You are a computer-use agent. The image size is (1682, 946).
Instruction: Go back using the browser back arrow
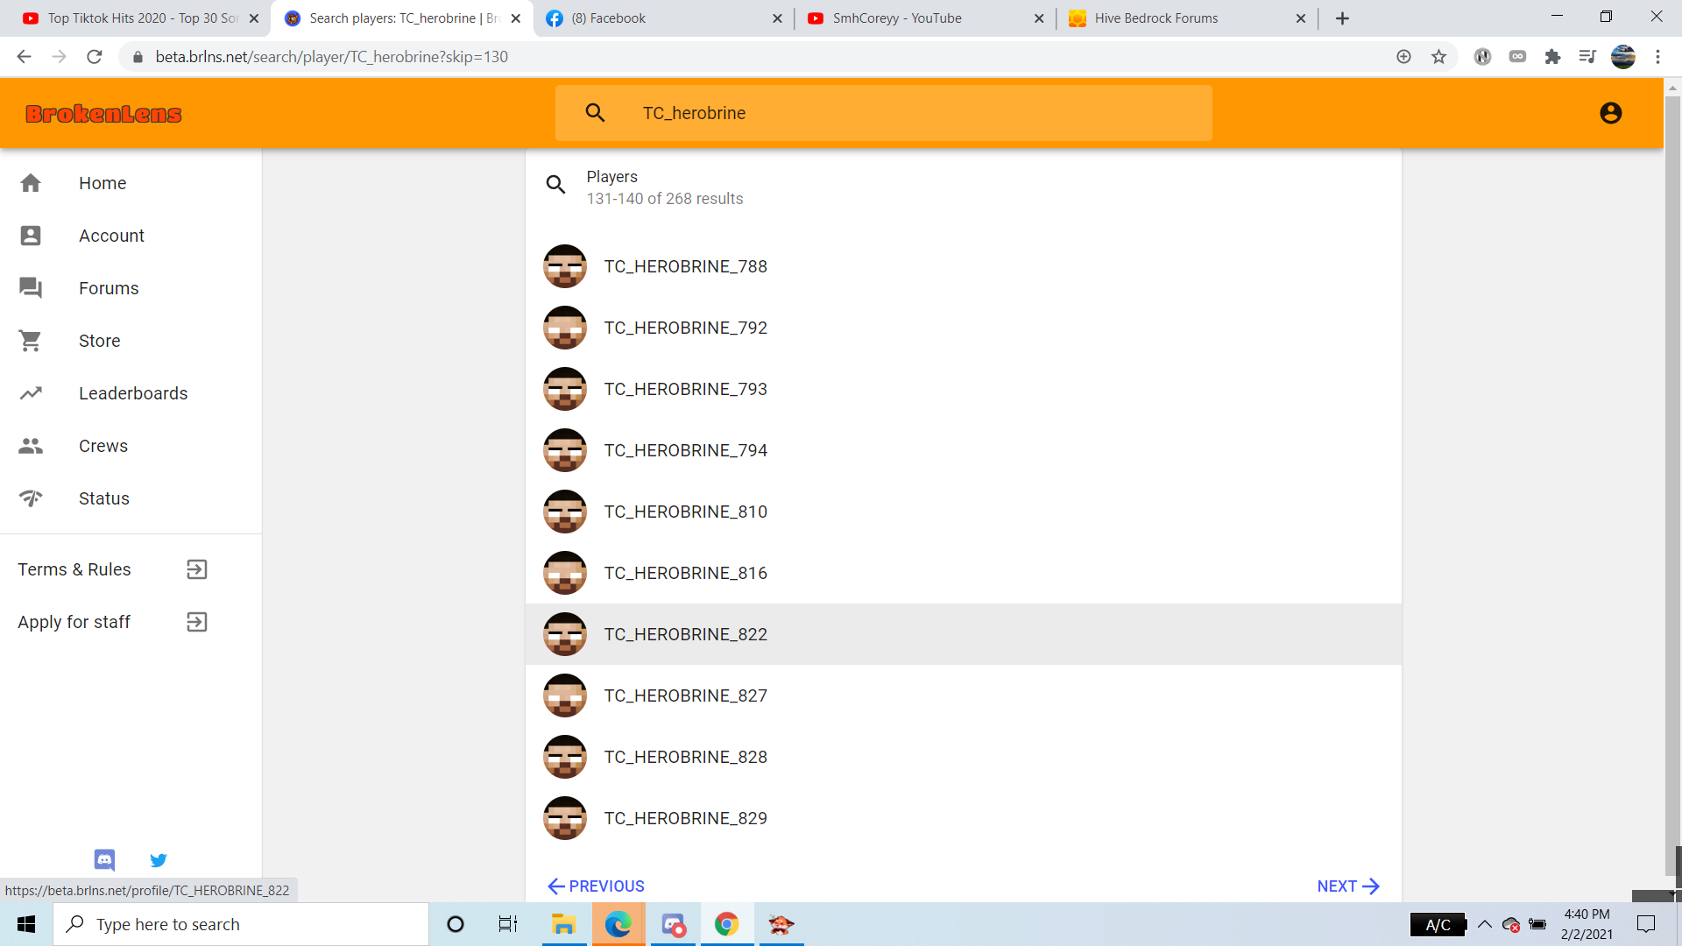pos(25,57)
